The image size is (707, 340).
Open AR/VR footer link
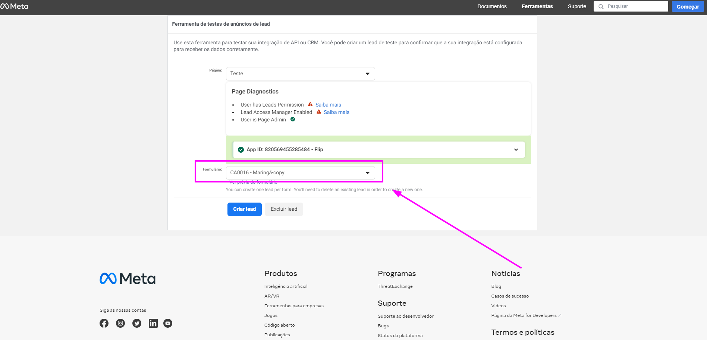point(272,296)
